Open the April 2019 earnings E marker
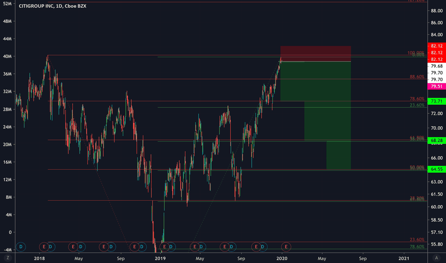 (195, 247)
